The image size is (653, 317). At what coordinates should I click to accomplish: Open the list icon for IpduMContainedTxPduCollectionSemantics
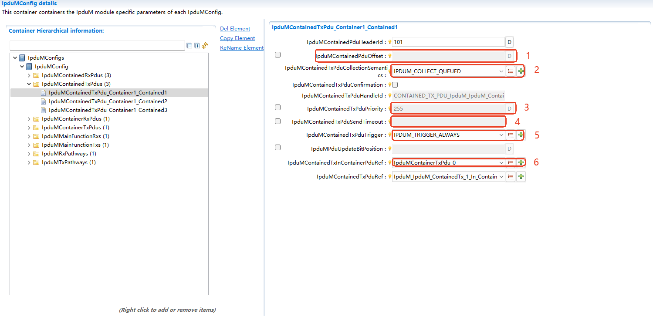[511, 71]
